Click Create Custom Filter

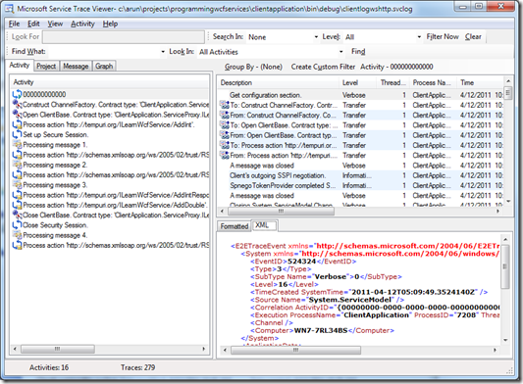coord(323,67)
